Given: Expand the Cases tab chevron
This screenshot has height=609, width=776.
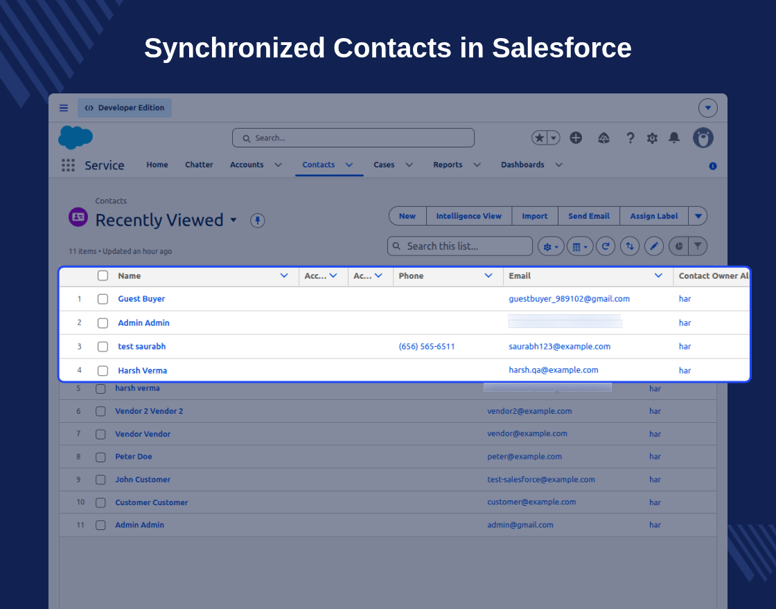Looking at the screenshot, I should [409, 165].
